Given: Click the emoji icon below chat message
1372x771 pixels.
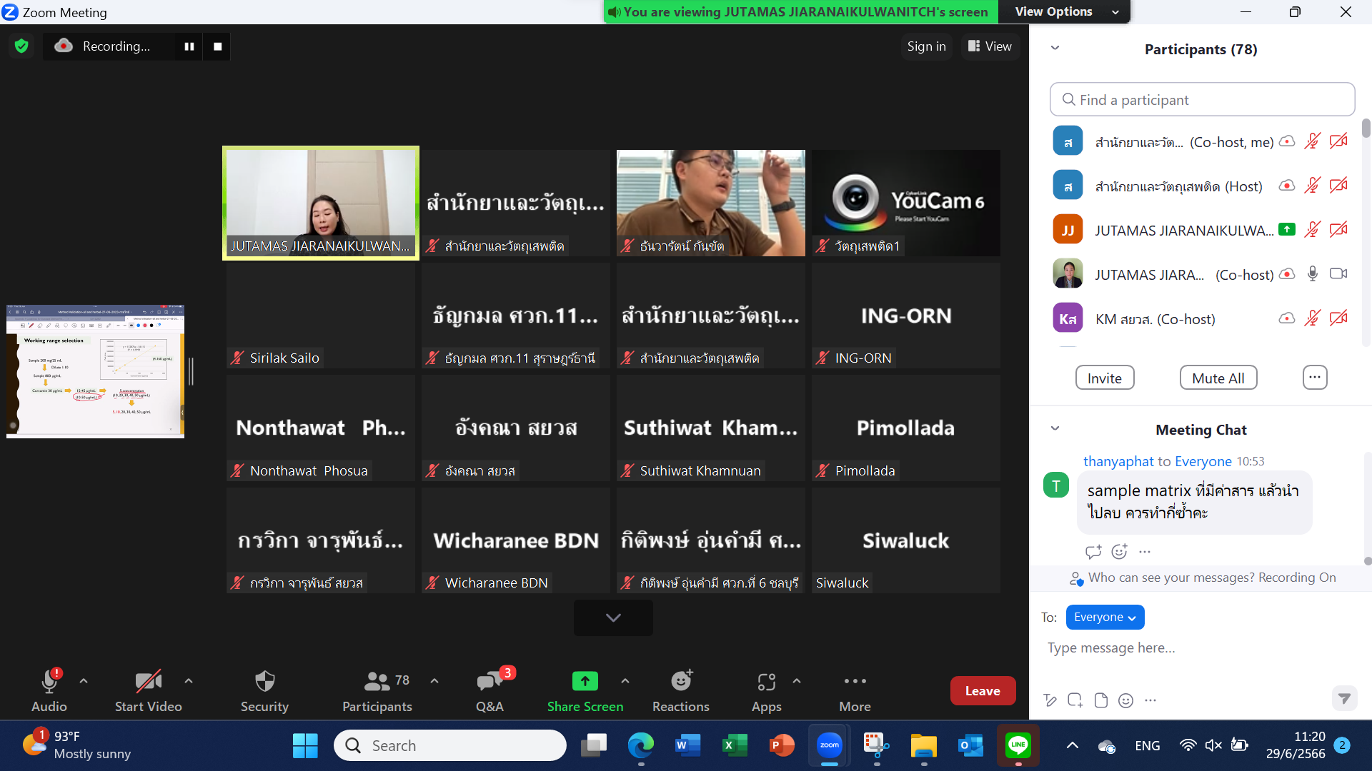Looking at the screenshot, I should [x=1119, y=551].
